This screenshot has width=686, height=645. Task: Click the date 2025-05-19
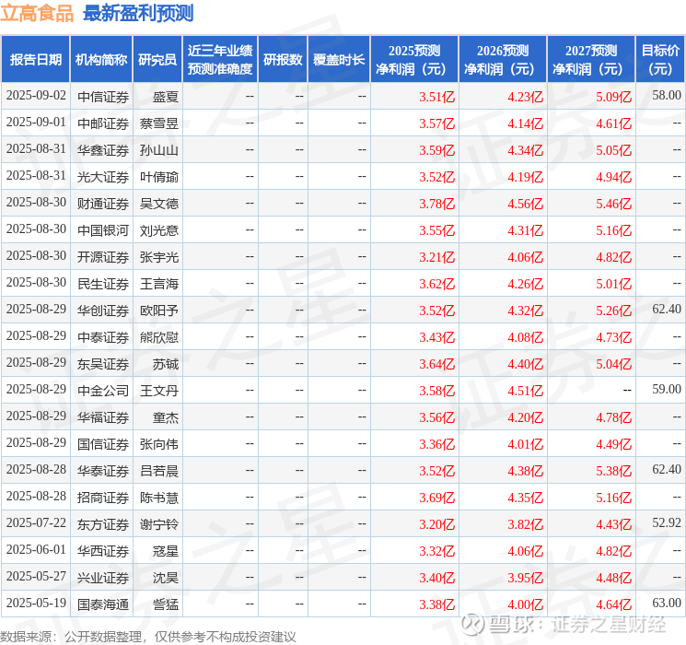pyautogui.click(x=36, y=603)
